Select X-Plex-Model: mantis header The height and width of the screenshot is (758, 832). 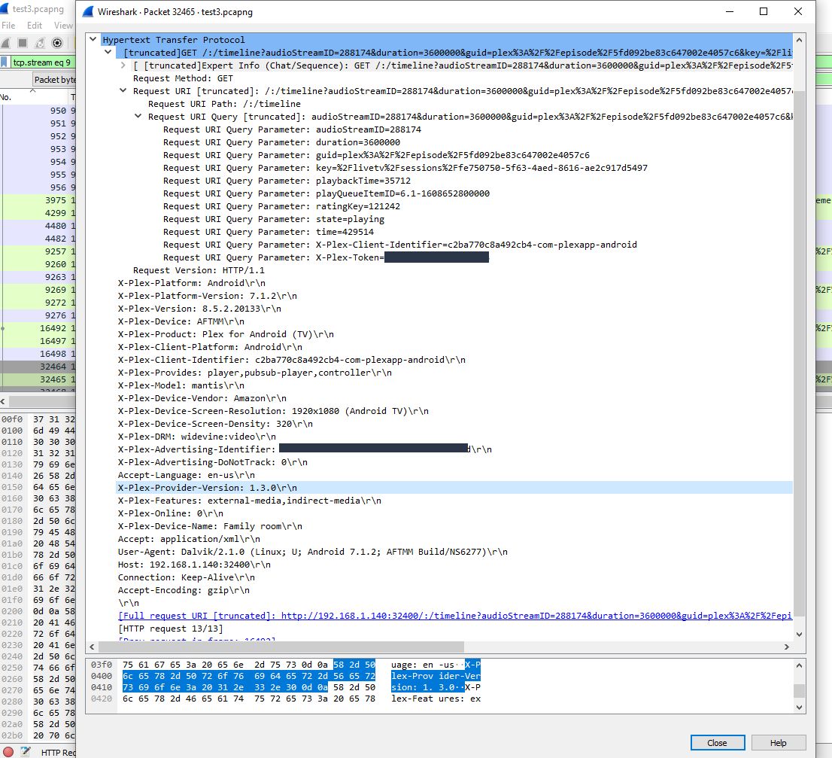(x=181, y=385)
